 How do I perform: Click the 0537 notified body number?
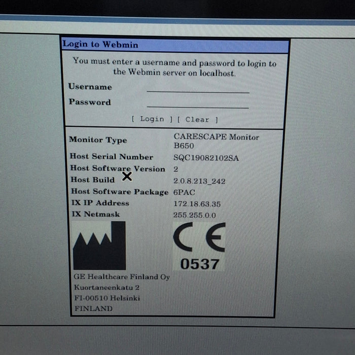(200, 264)
